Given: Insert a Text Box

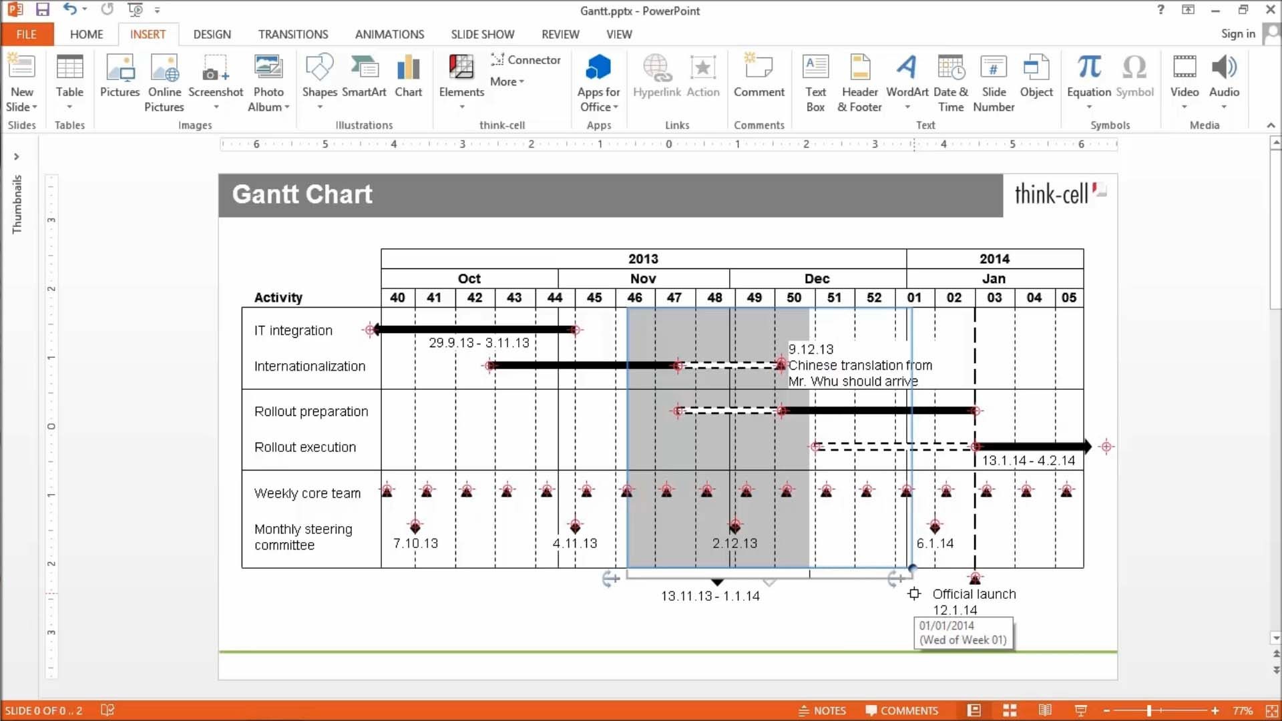Looking at the screenshot, I should click(815, 82).
